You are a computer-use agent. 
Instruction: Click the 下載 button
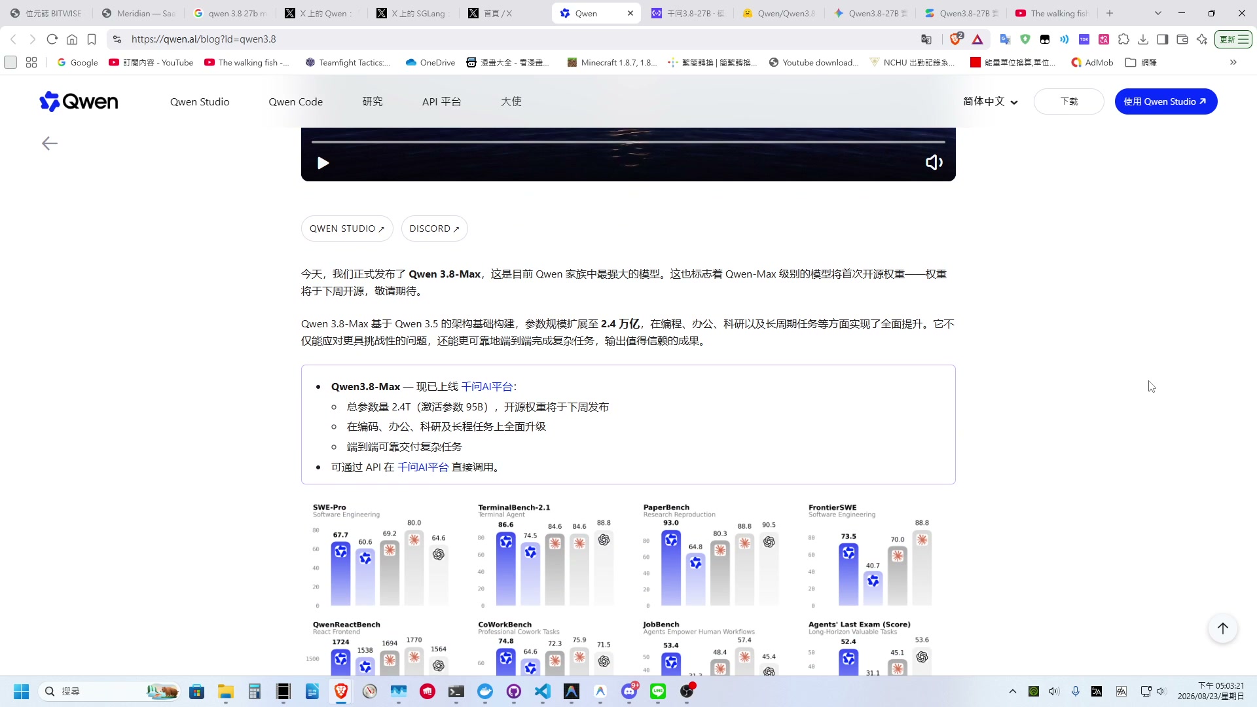click(1068, 101)
